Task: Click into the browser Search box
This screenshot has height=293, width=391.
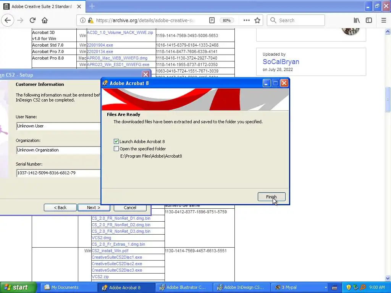Action: 296,20
